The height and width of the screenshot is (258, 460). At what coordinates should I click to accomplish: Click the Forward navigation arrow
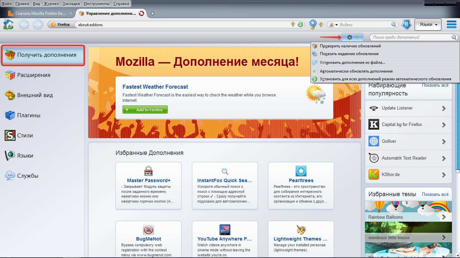click(38, 24)
